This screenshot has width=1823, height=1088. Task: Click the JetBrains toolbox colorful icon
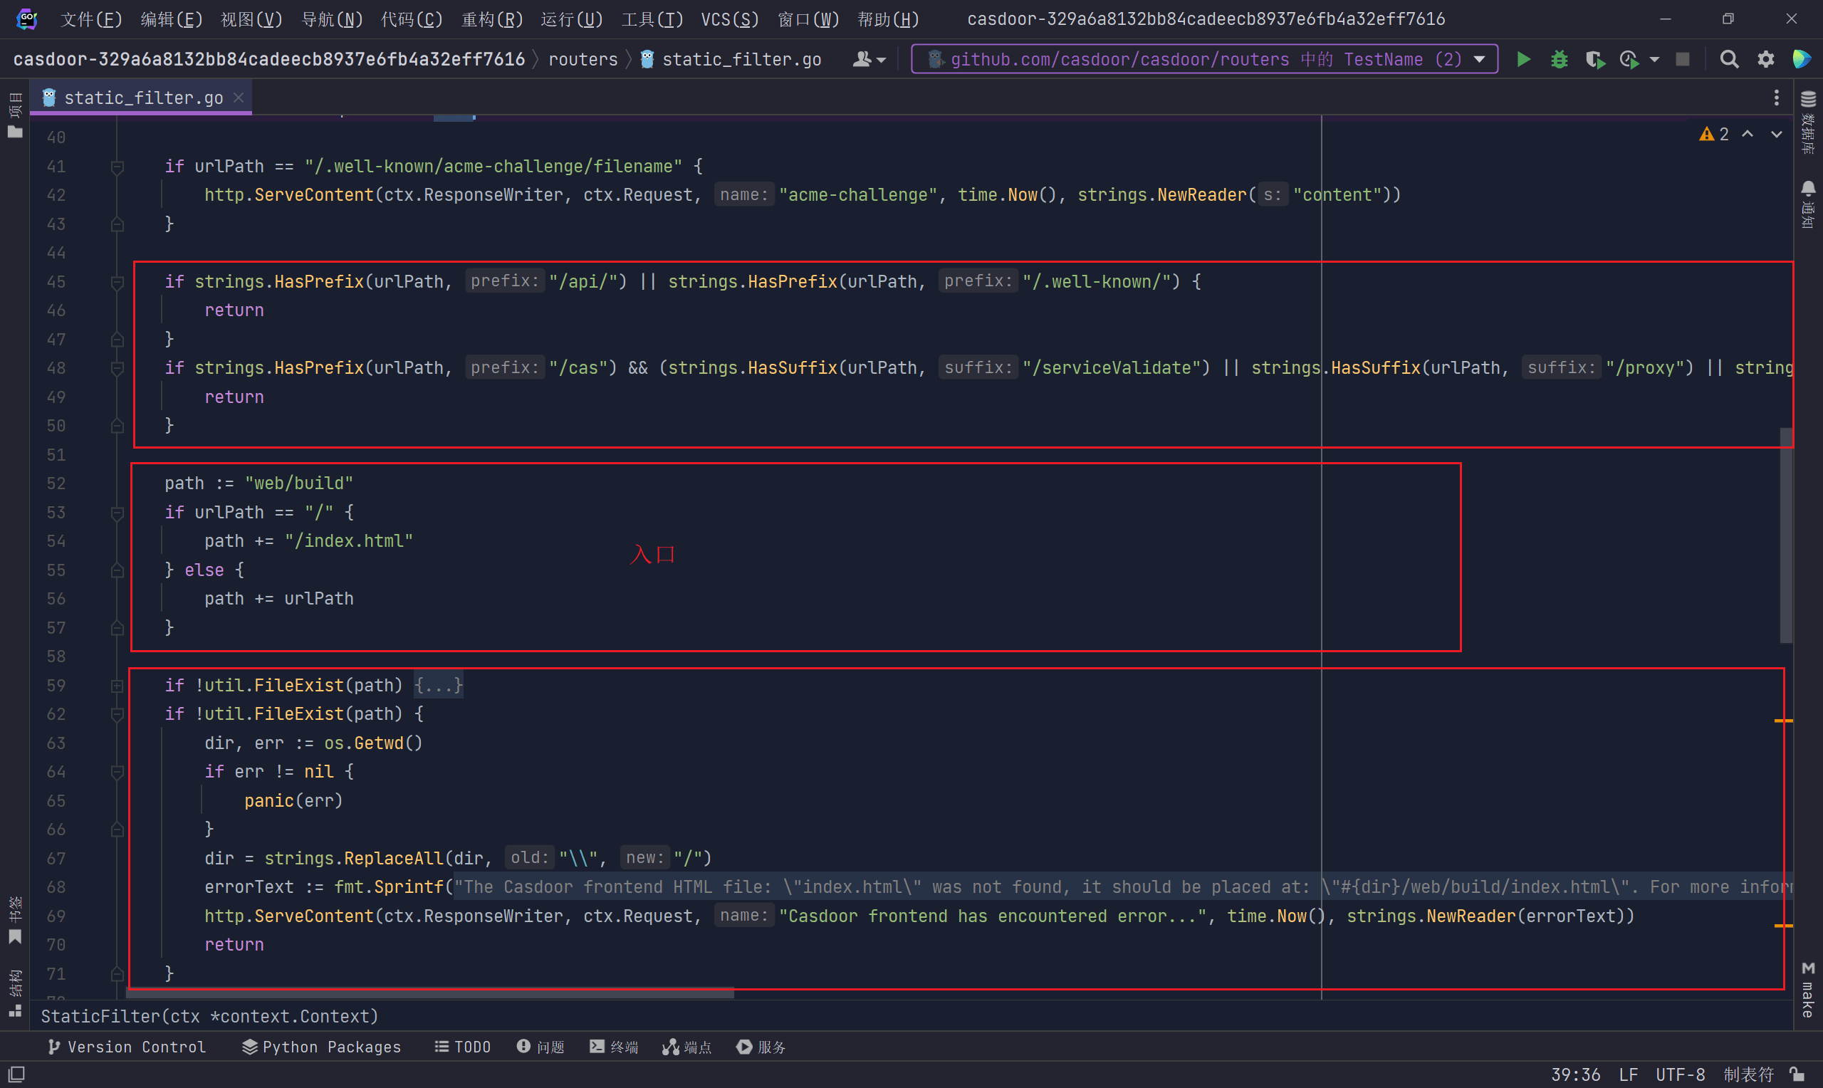[1801, 59]
